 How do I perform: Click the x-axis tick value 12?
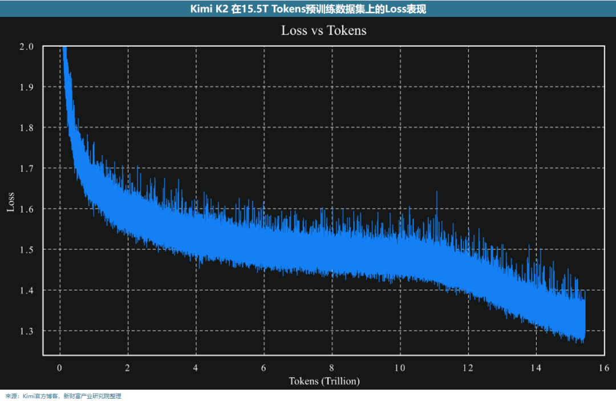[x=468, y=368]
